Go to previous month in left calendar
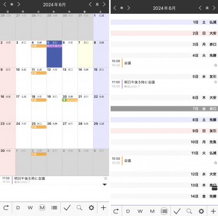218x216 pixels. pos(90,4)
